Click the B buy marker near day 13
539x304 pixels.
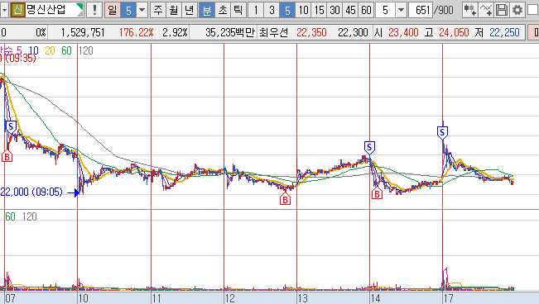point(285,199)
